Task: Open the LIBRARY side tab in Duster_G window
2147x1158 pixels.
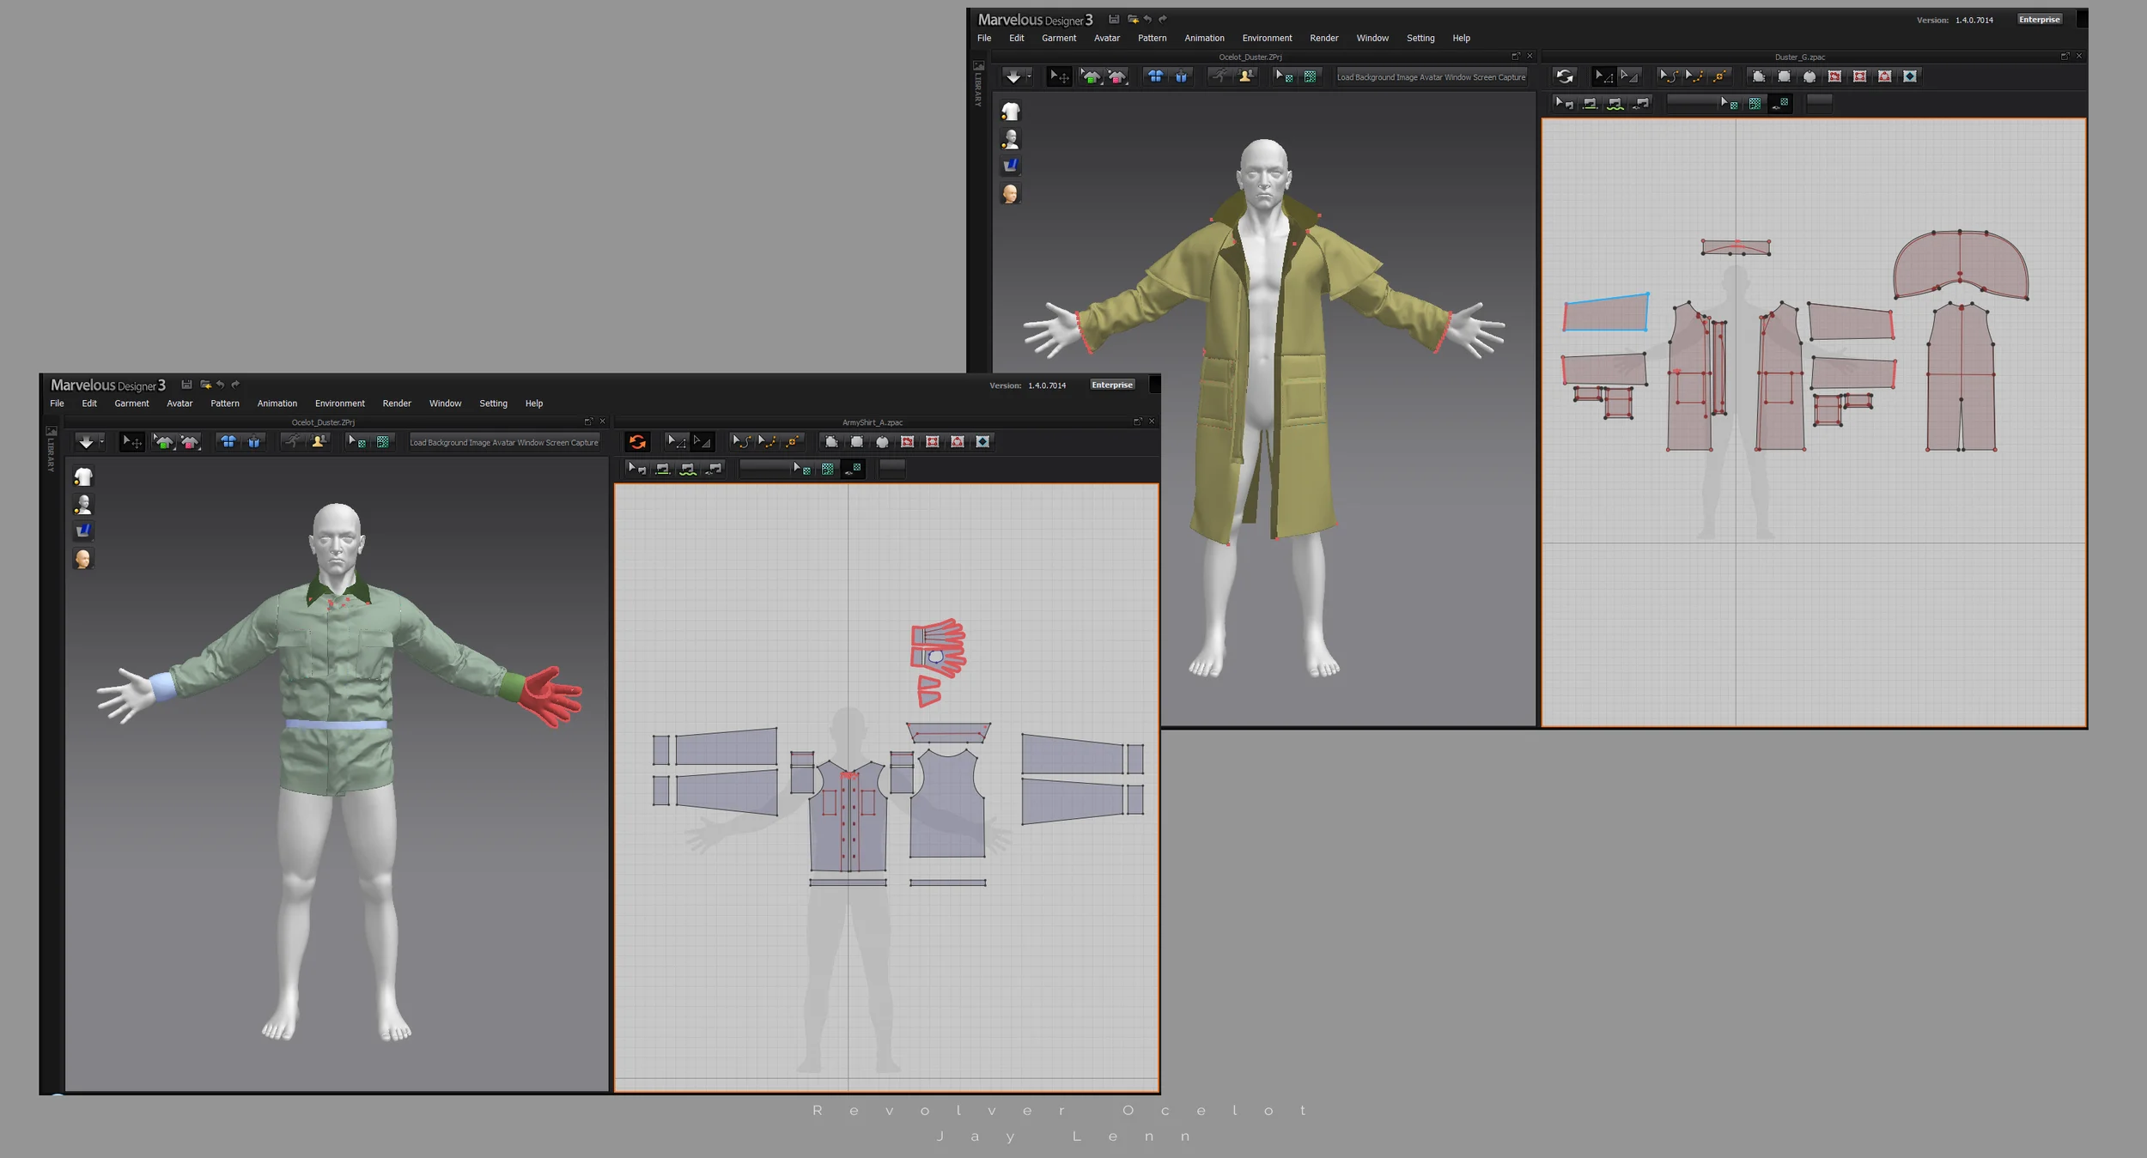Action: click(x=978, y=83)
